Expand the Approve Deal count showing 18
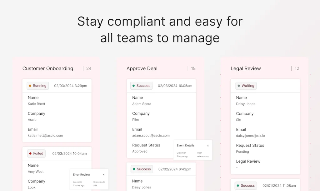This screenshot has height=191, width=320. (x=193, y=68)
